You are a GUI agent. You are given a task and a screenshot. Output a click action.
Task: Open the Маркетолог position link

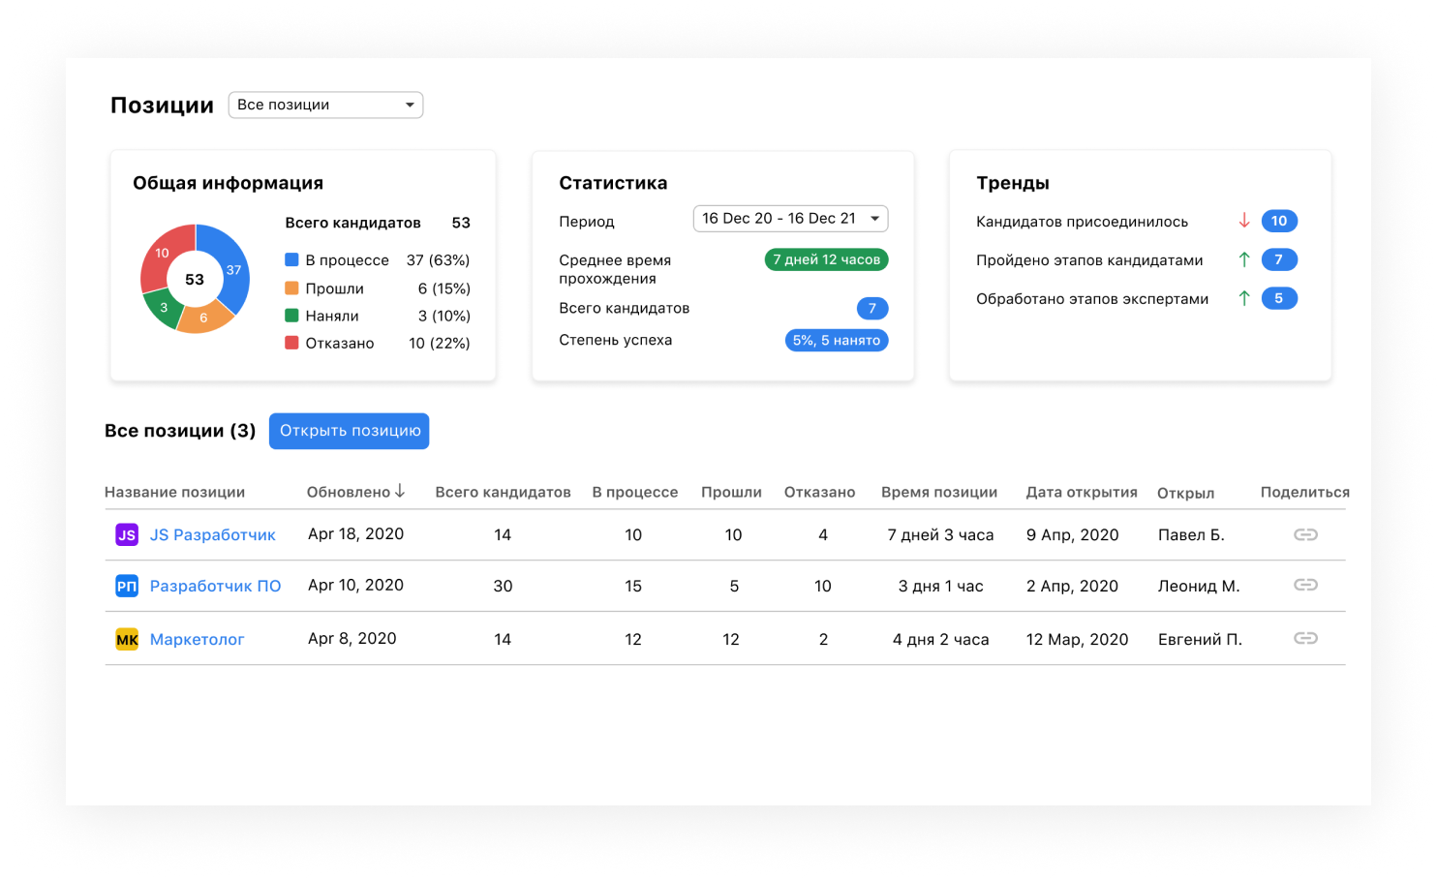tap(197, 639)
